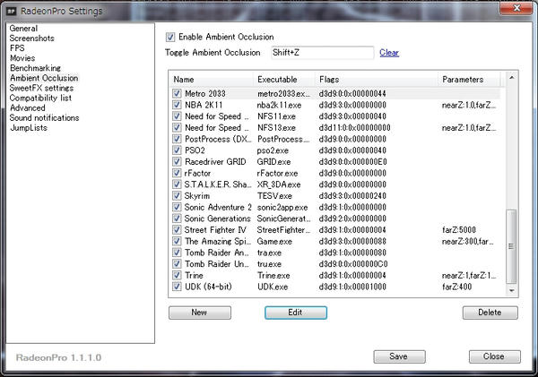Viewport: 538px width, 377px height.
Task: Click the Save button
Action: (399, 356)
